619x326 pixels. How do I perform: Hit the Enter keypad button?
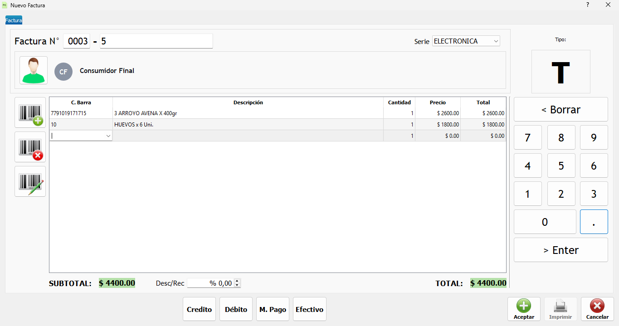coord(561,250)
